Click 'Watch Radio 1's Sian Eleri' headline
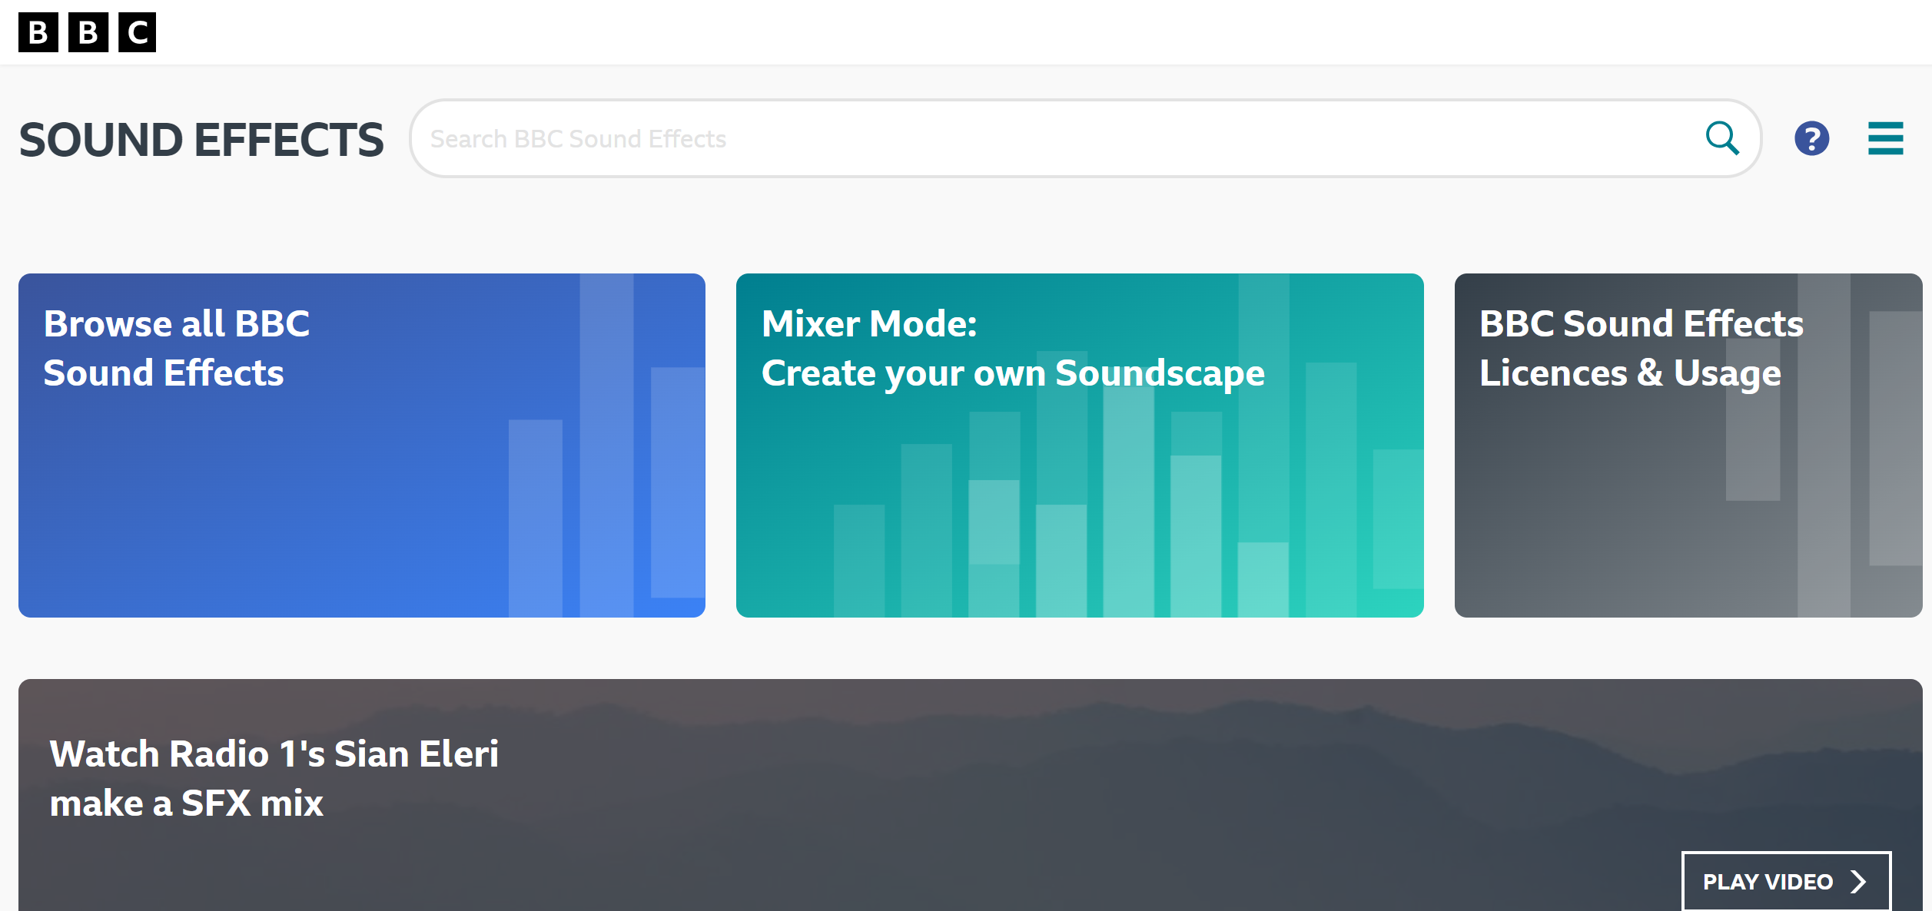 [x=274, y=754]
